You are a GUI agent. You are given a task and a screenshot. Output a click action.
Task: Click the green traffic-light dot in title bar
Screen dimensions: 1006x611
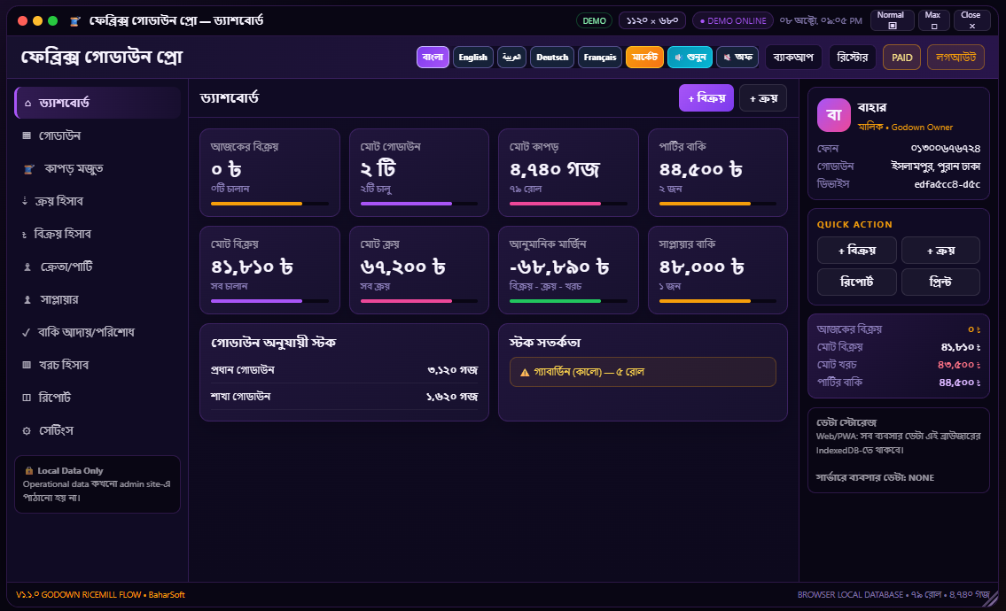click(52, 21)
